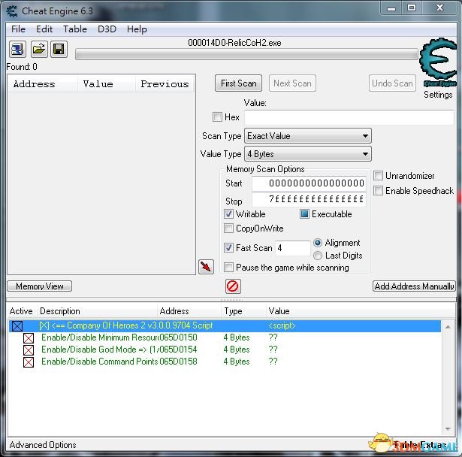Select the <script> value cell
Image resolution: width=462 pixels, height=457 pixels.
pyautogui.click(x=282, y=325)
